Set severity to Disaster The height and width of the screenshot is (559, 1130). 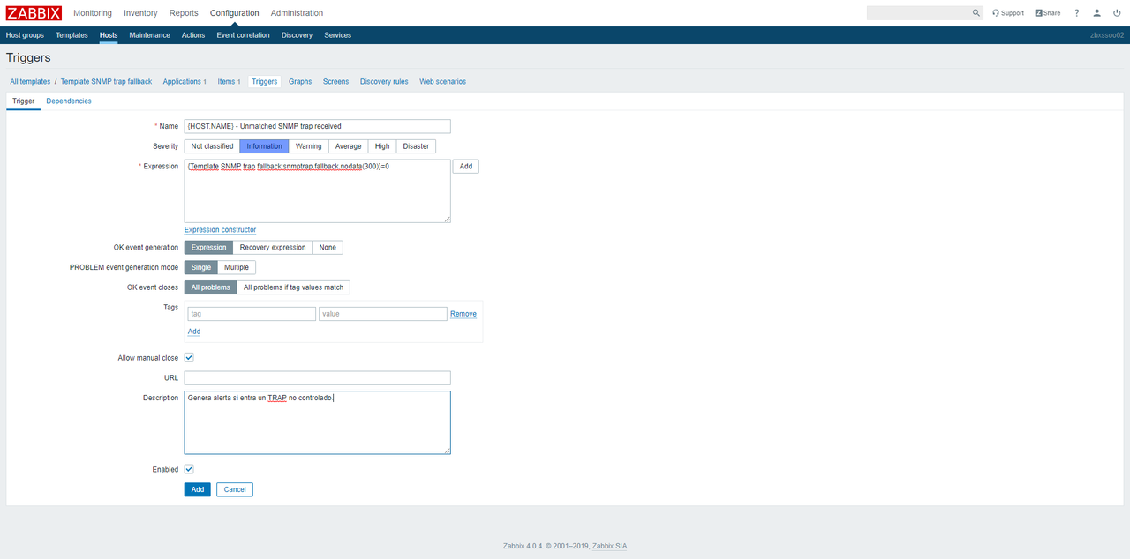pos(416,146)
